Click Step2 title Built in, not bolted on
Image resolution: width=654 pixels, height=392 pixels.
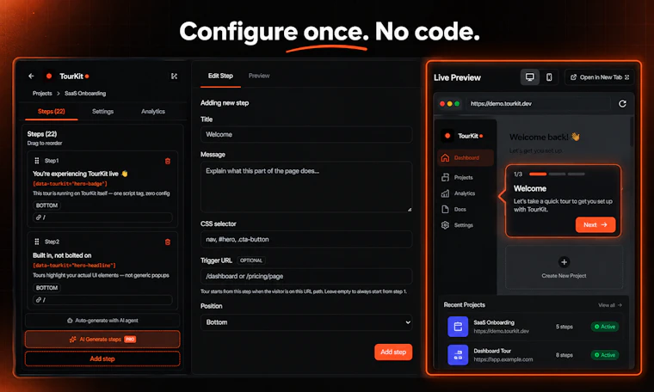pos(62,255)
